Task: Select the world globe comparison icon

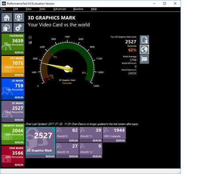Action: (144, 50)
